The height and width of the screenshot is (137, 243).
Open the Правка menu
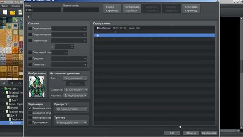15,6
